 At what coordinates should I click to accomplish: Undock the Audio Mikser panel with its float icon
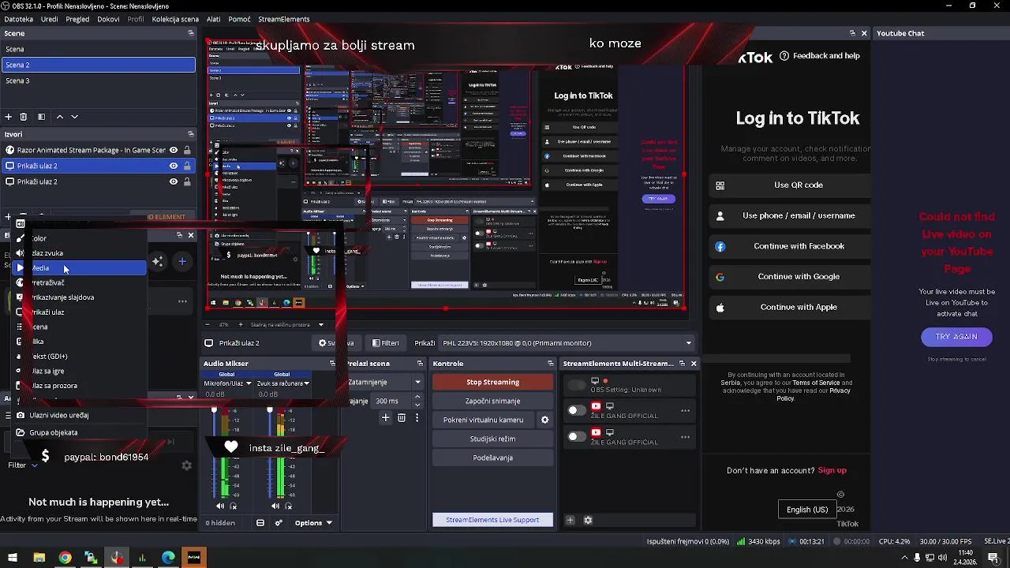coord(332,364)
